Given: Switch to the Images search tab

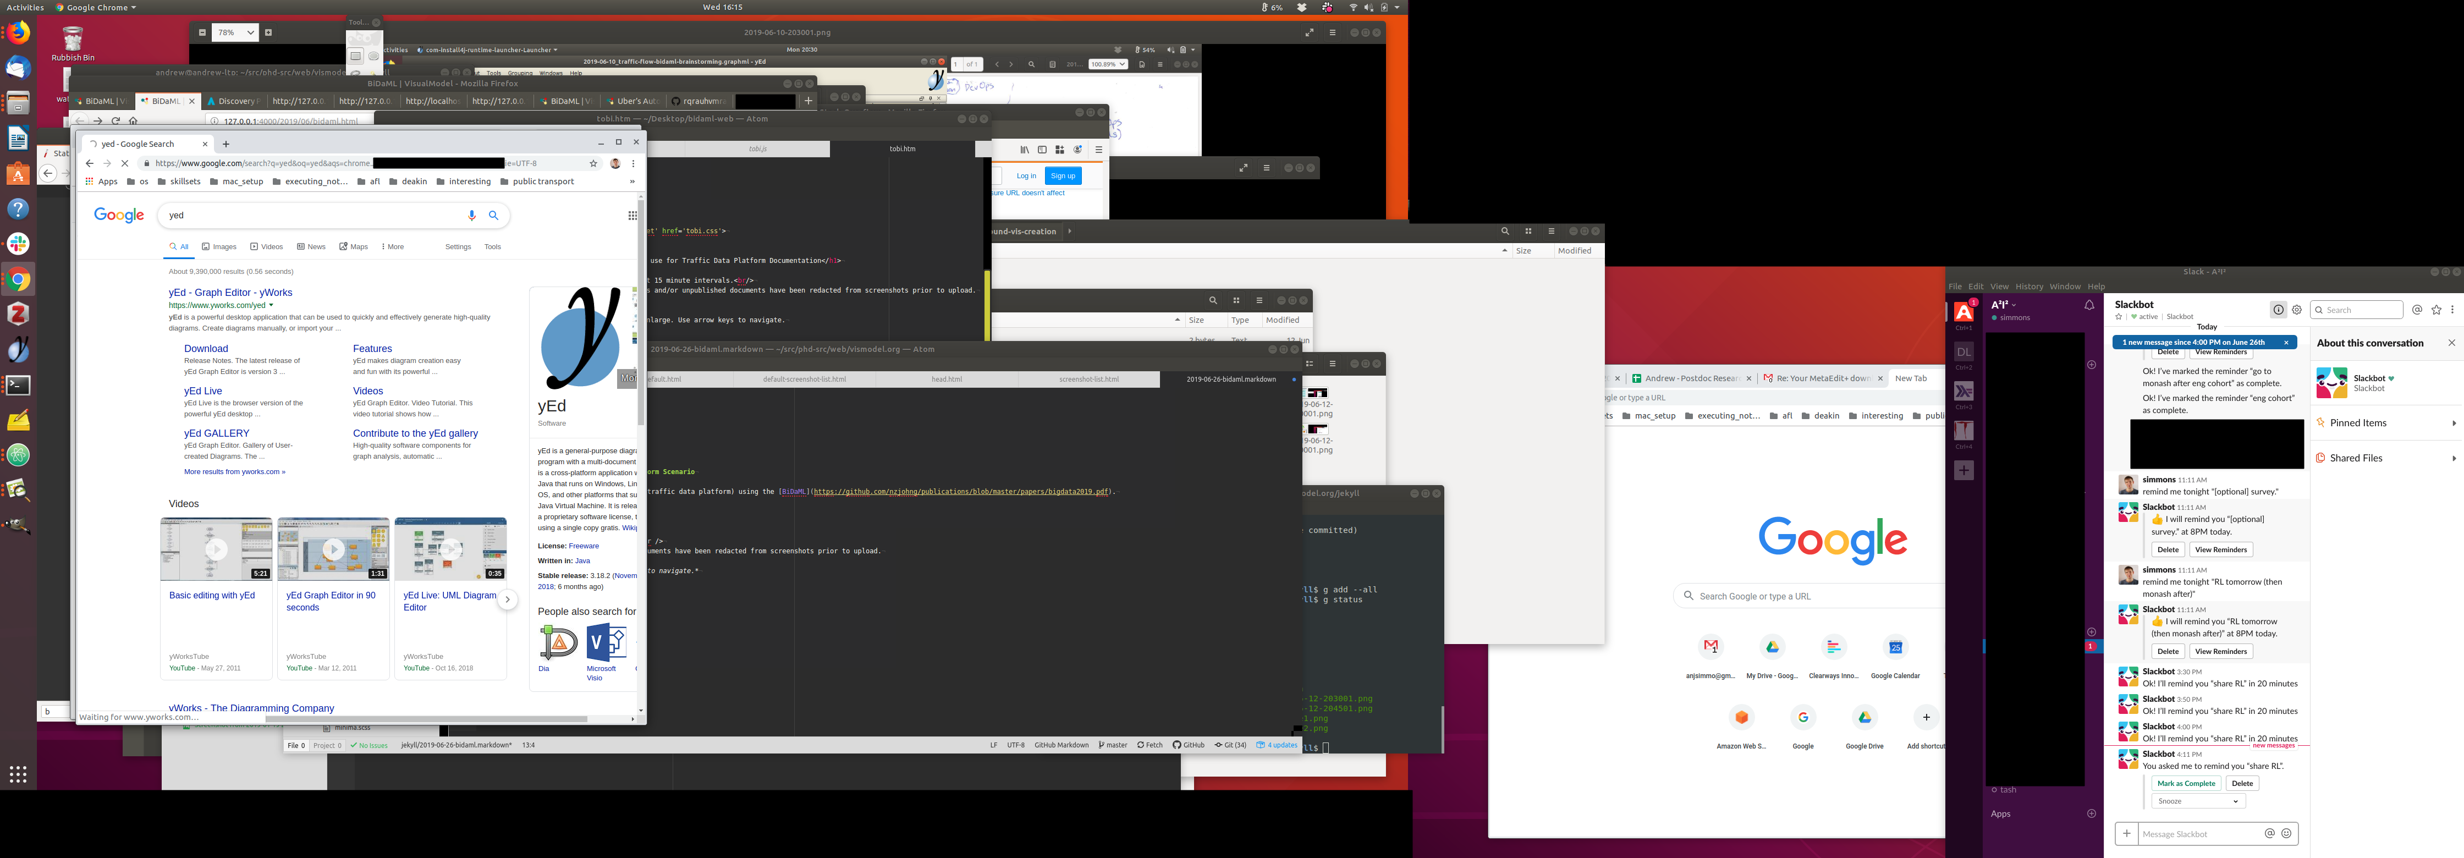Looking at the screenshot, I should click(219, 247).
